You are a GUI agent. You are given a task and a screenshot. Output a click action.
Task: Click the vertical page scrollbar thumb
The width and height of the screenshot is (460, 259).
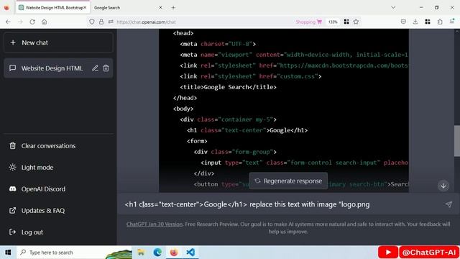click(457, 141)
